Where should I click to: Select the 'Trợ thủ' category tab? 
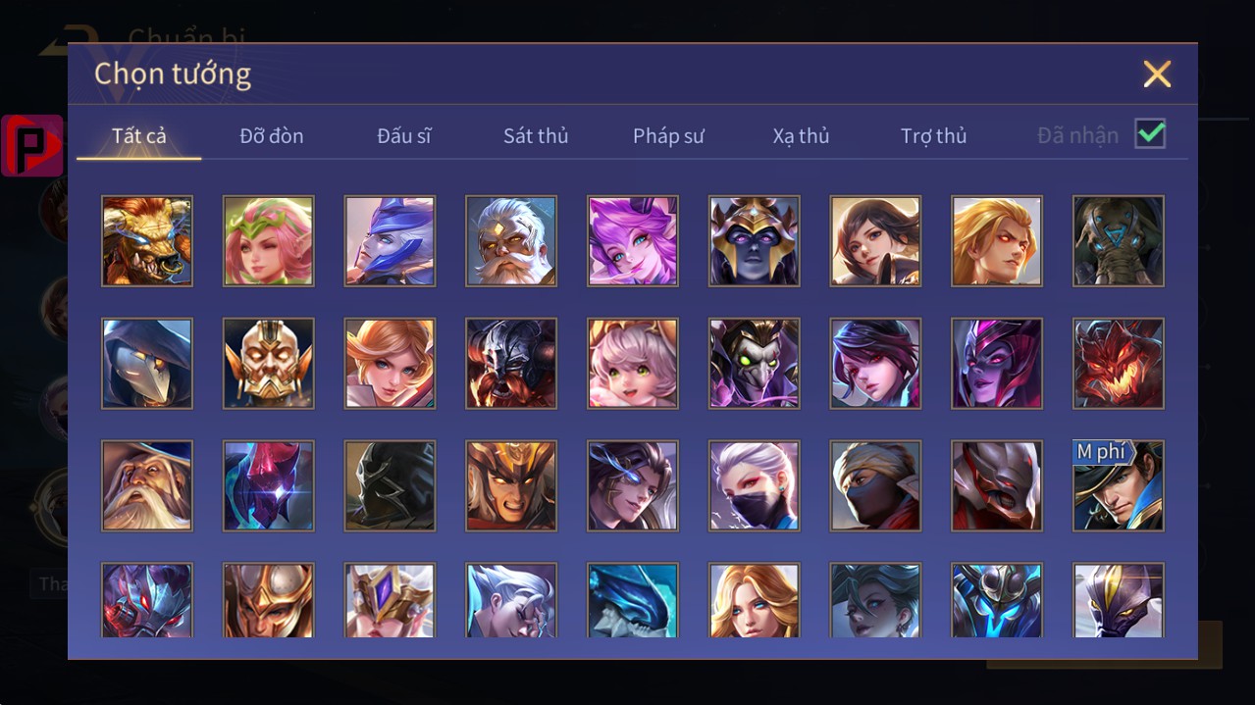tap(934, 136)
